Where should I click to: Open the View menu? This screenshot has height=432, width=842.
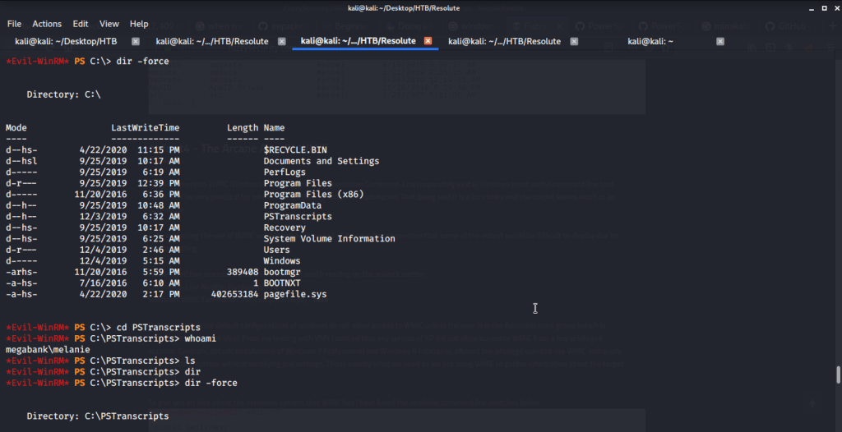tap(109, 24)
